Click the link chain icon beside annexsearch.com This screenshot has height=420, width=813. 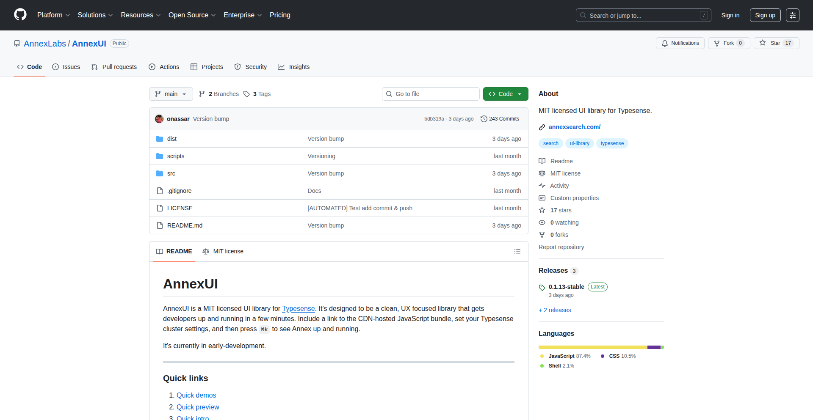542,127
